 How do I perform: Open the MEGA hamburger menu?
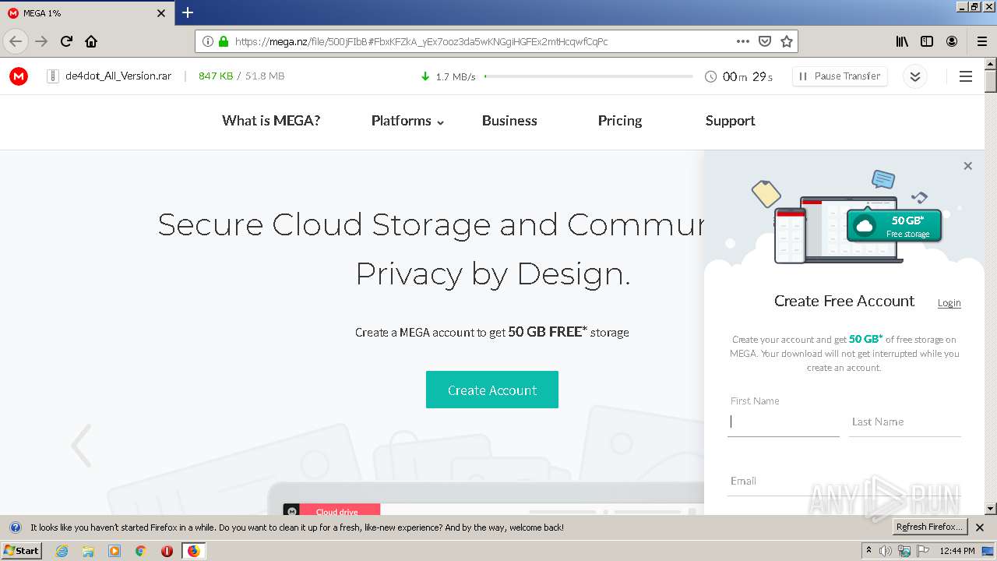pyautogui.click(x=966, y=76)
